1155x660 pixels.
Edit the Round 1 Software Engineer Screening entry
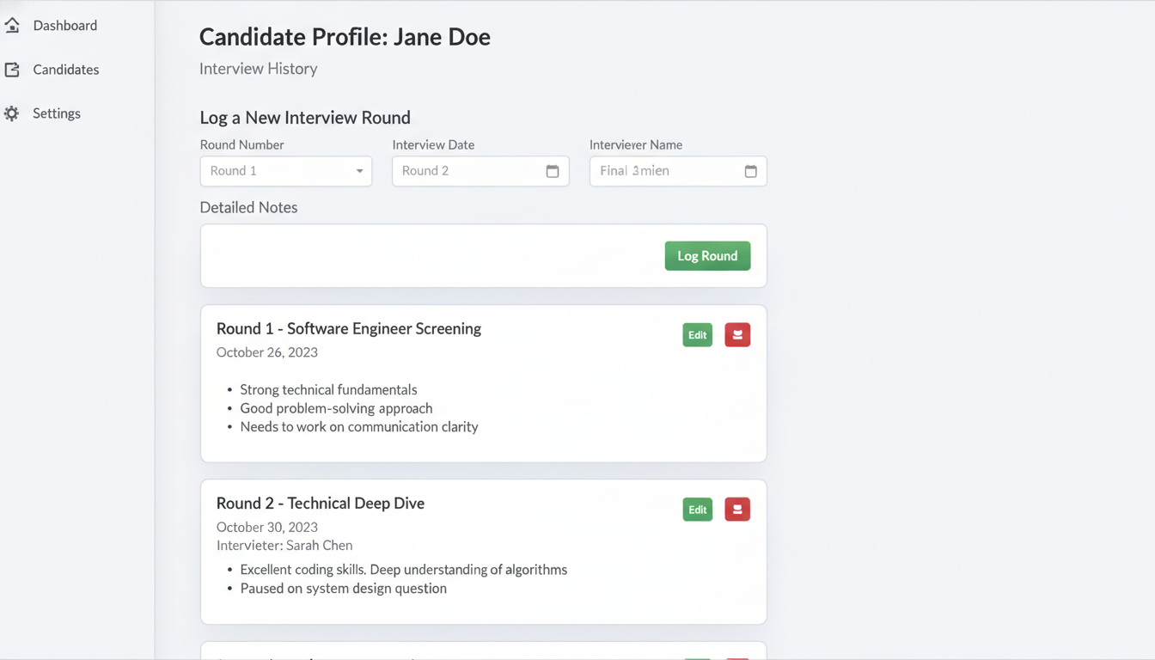pos(697,335)
